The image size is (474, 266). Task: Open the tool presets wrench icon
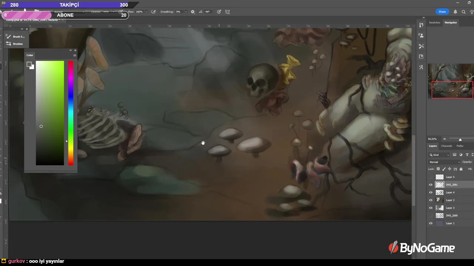click(x=421, y=46)
